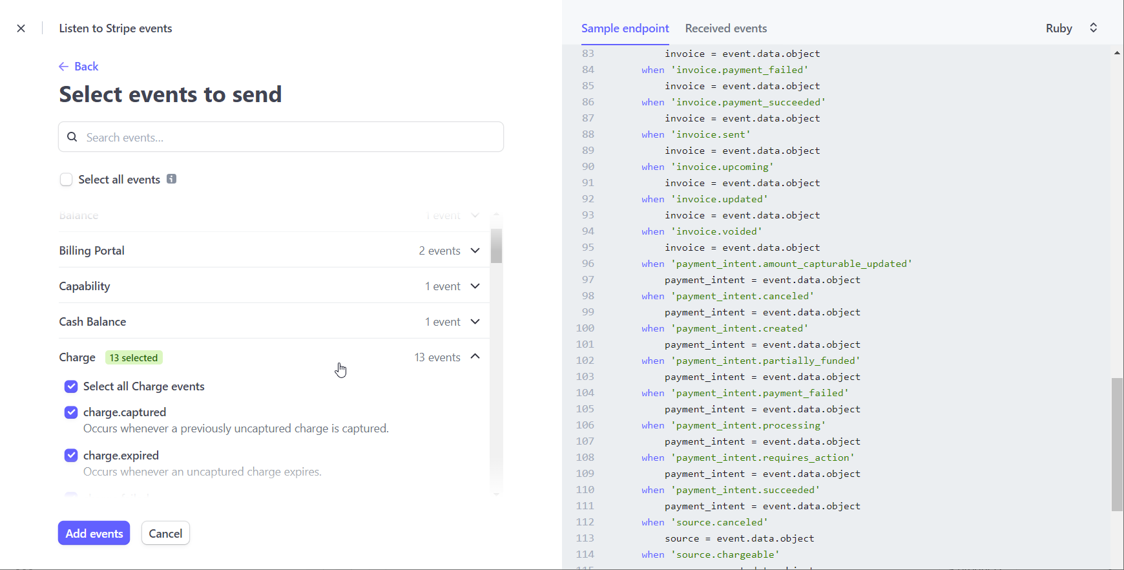Viewport: 1124px width, 570px height.
Task: Click the 'invoice.payment_failed' code line
Action: pyautogui.click(x=725, y=70)
